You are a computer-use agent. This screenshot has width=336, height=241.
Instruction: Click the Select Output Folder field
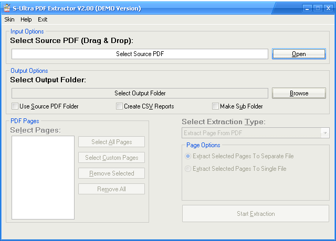[x=140, y=93]
